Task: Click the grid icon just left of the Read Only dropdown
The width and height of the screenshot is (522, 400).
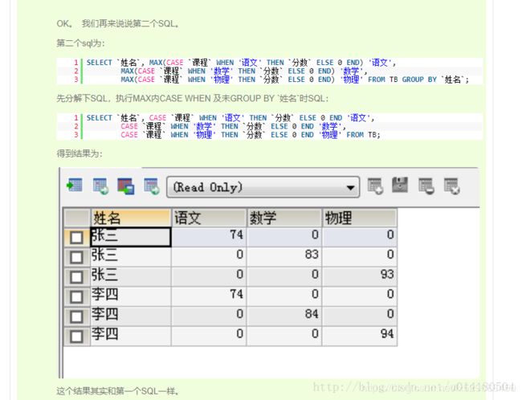Action: (x=152, y=186)
